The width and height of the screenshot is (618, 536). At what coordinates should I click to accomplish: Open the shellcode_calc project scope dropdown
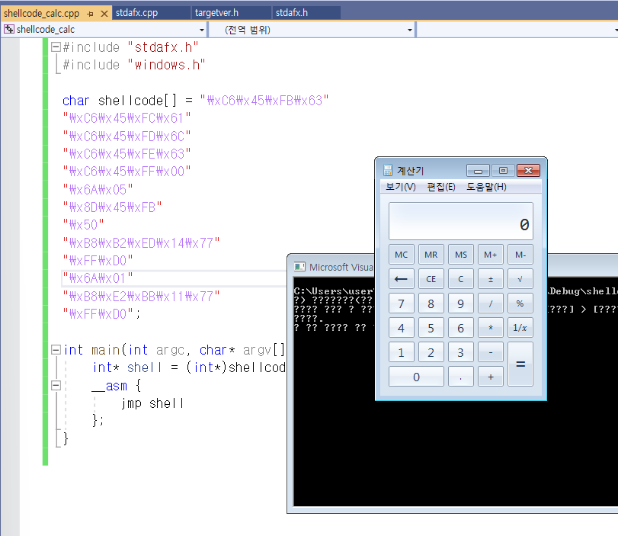[202, 30]
